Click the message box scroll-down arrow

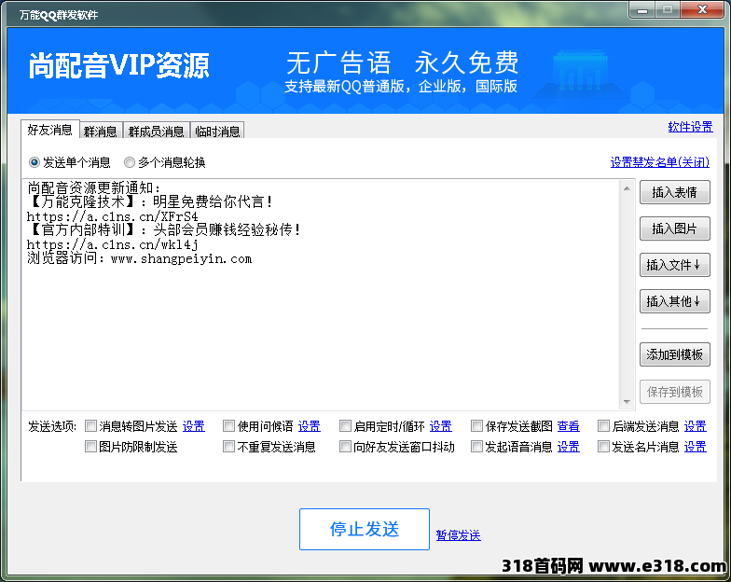click(627, 401)
